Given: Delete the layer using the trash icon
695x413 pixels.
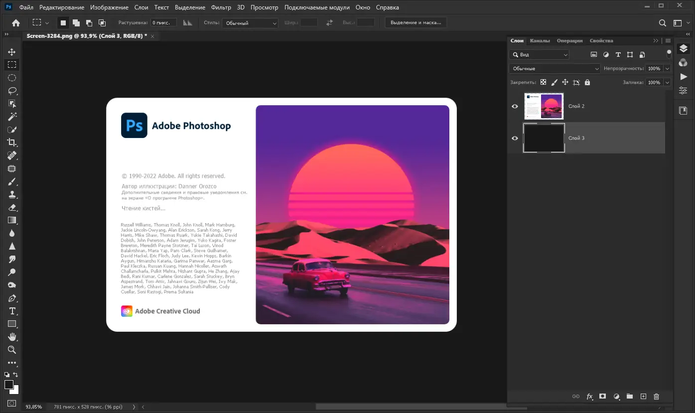Looking at the screenshot, I should point(656,397).
